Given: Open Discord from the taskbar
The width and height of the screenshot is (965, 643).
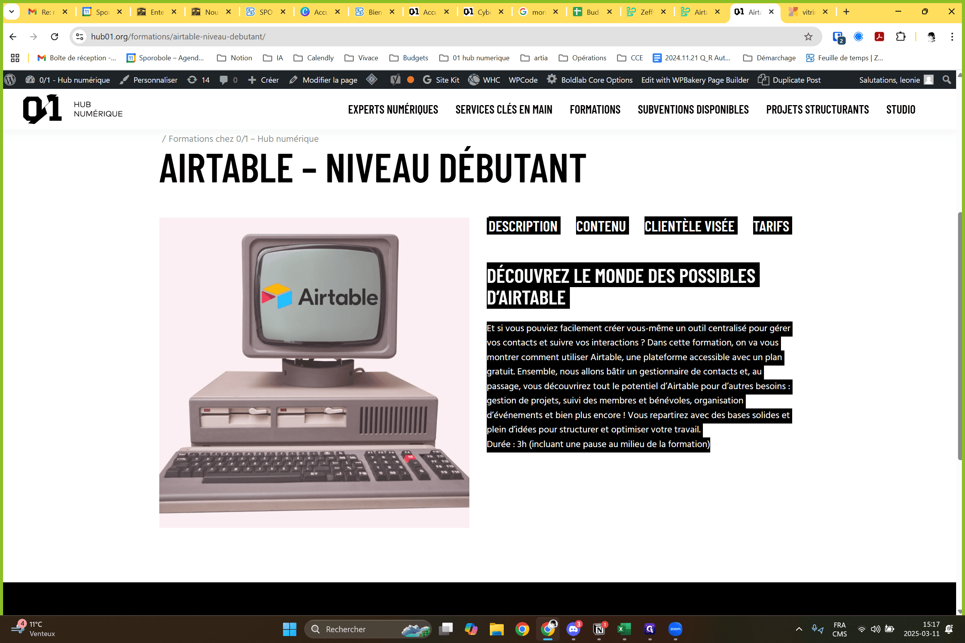Looking at the screenshot, I should pyautogui.click(x=573, y=629).
